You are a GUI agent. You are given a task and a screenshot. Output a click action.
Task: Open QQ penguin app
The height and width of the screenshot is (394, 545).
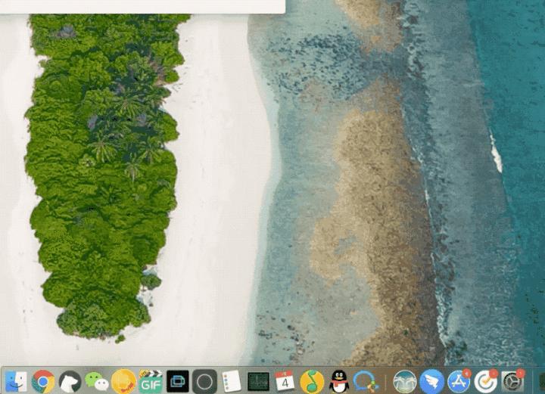[x=339, y=381]
